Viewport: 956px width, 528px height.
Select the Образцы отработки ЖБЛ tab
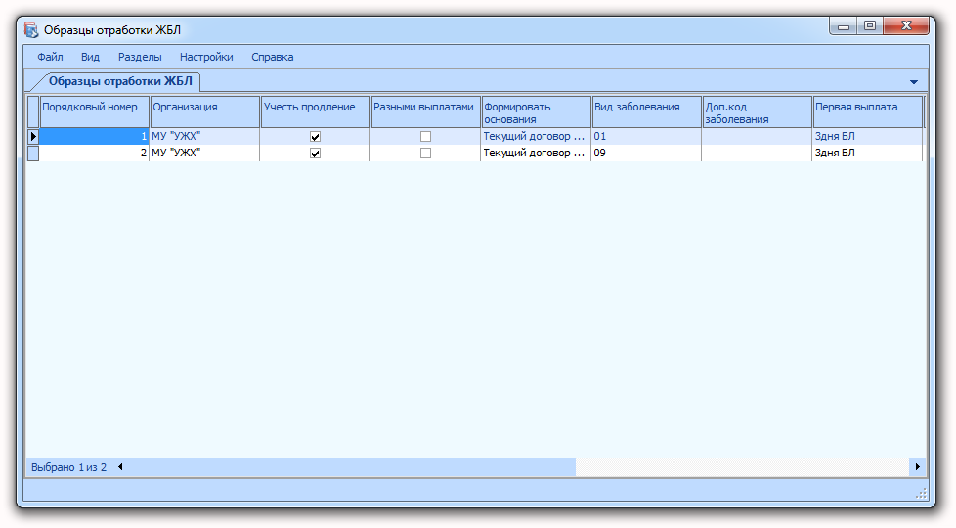pos(120,81)
